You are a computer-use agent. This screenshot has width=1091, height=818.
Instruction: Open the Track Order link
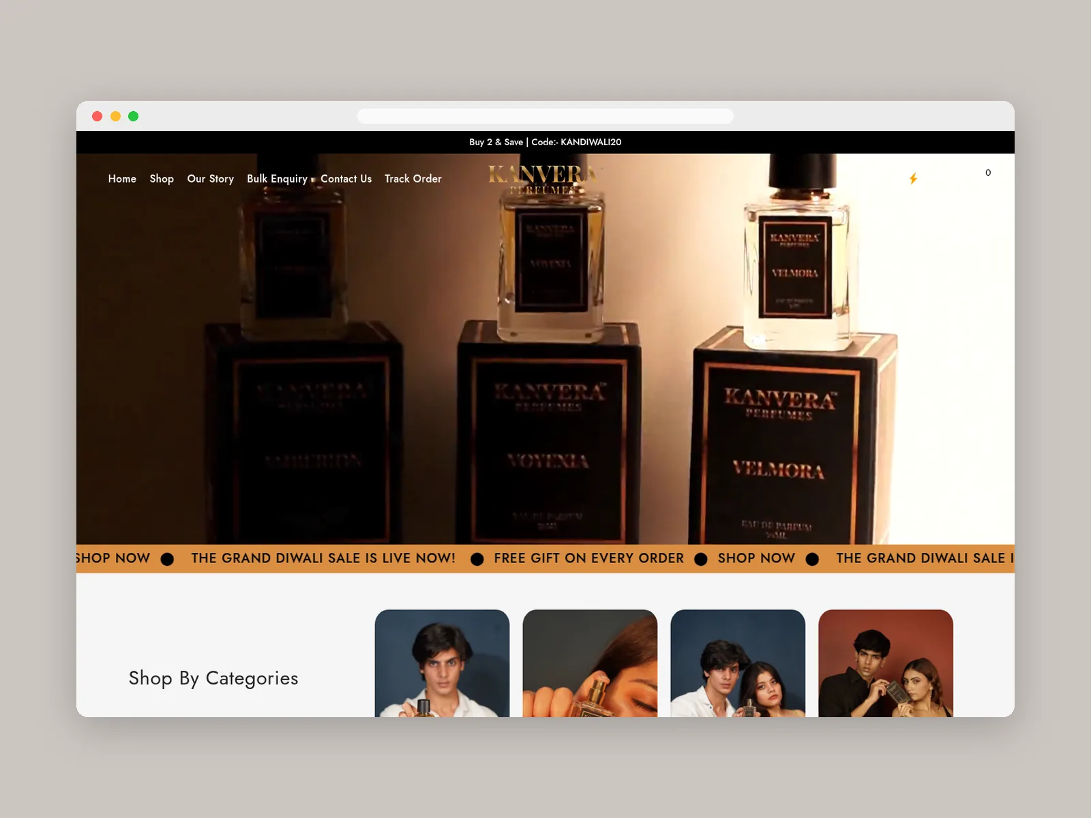[413, 179]
